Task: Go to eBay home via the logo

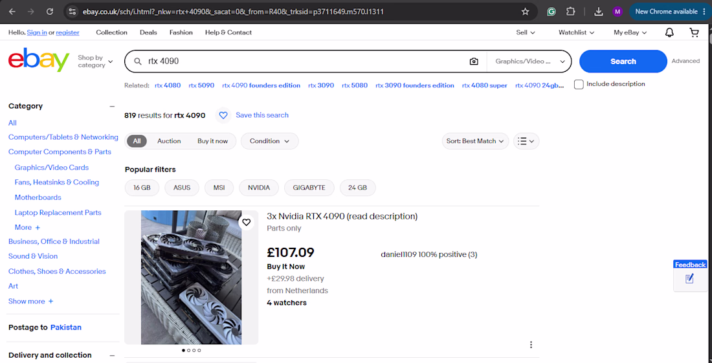Action: pyautogui.click(x=39, y=61)
